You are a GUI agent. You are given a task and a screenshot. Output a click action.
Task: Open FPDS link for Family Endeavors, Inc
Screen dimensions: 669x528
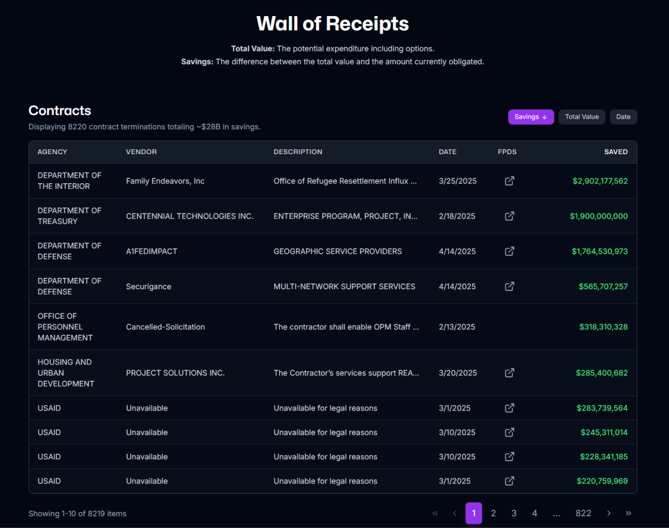[509, 181]
